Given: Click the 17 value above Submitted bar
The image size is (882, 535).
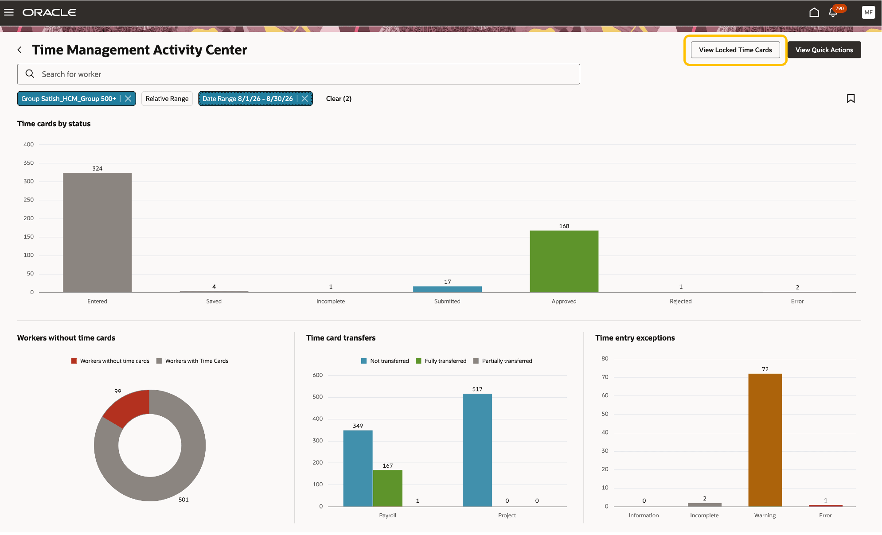Looking at the screenshot, I should [x=448, y=282].
